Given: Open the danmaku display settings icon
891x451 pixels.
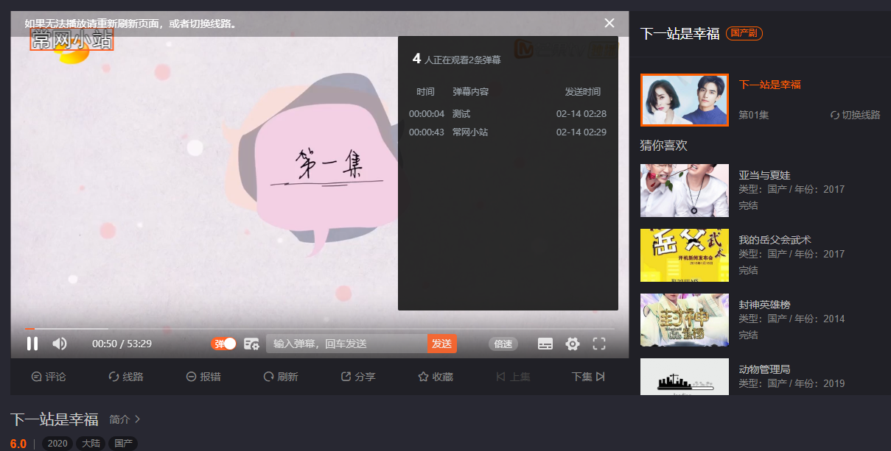Looking at the screenshot, I should click(251, 344).
